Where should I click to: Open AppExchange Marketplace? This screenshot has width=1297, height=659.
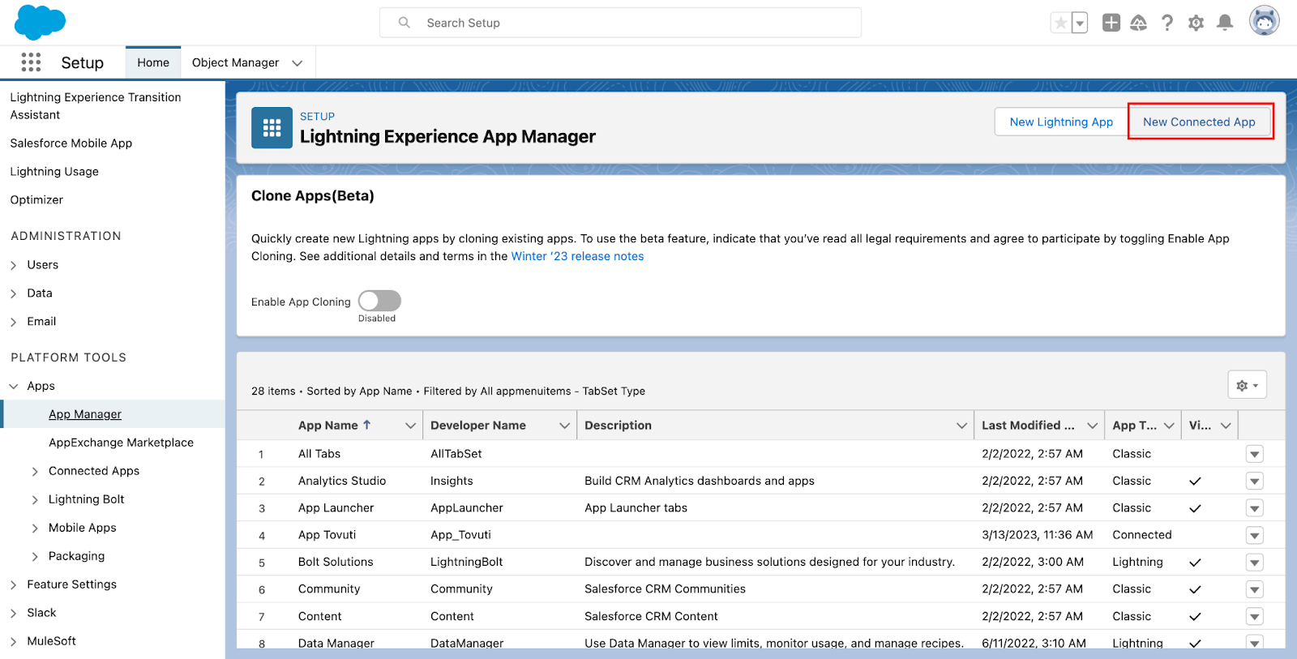tap(121, 443)
